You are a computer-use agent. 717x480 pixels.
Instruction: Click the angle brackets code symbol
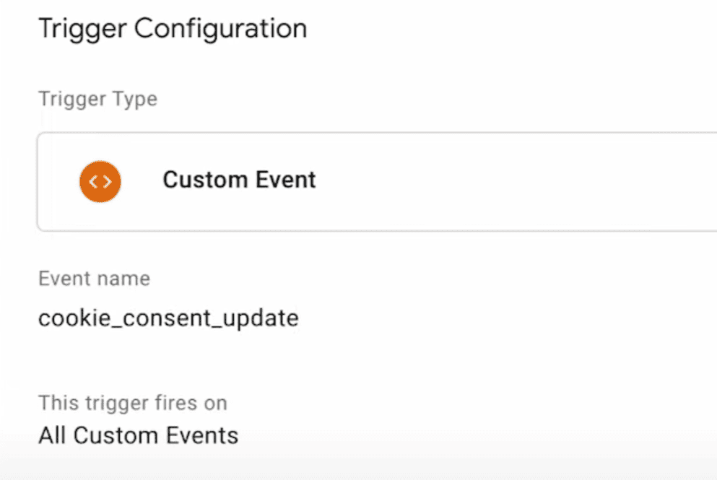pyautogui.click(x=100, y=180)
